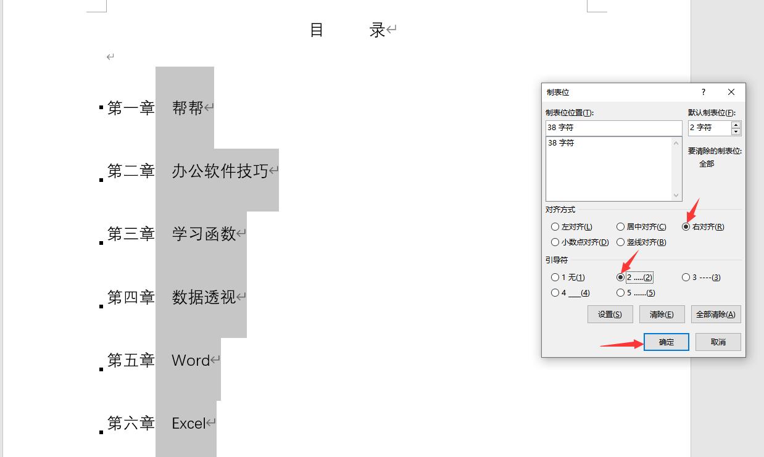Click the 全部清除 button
This screenshot has width=764, height=457.
tap(715, 314)
